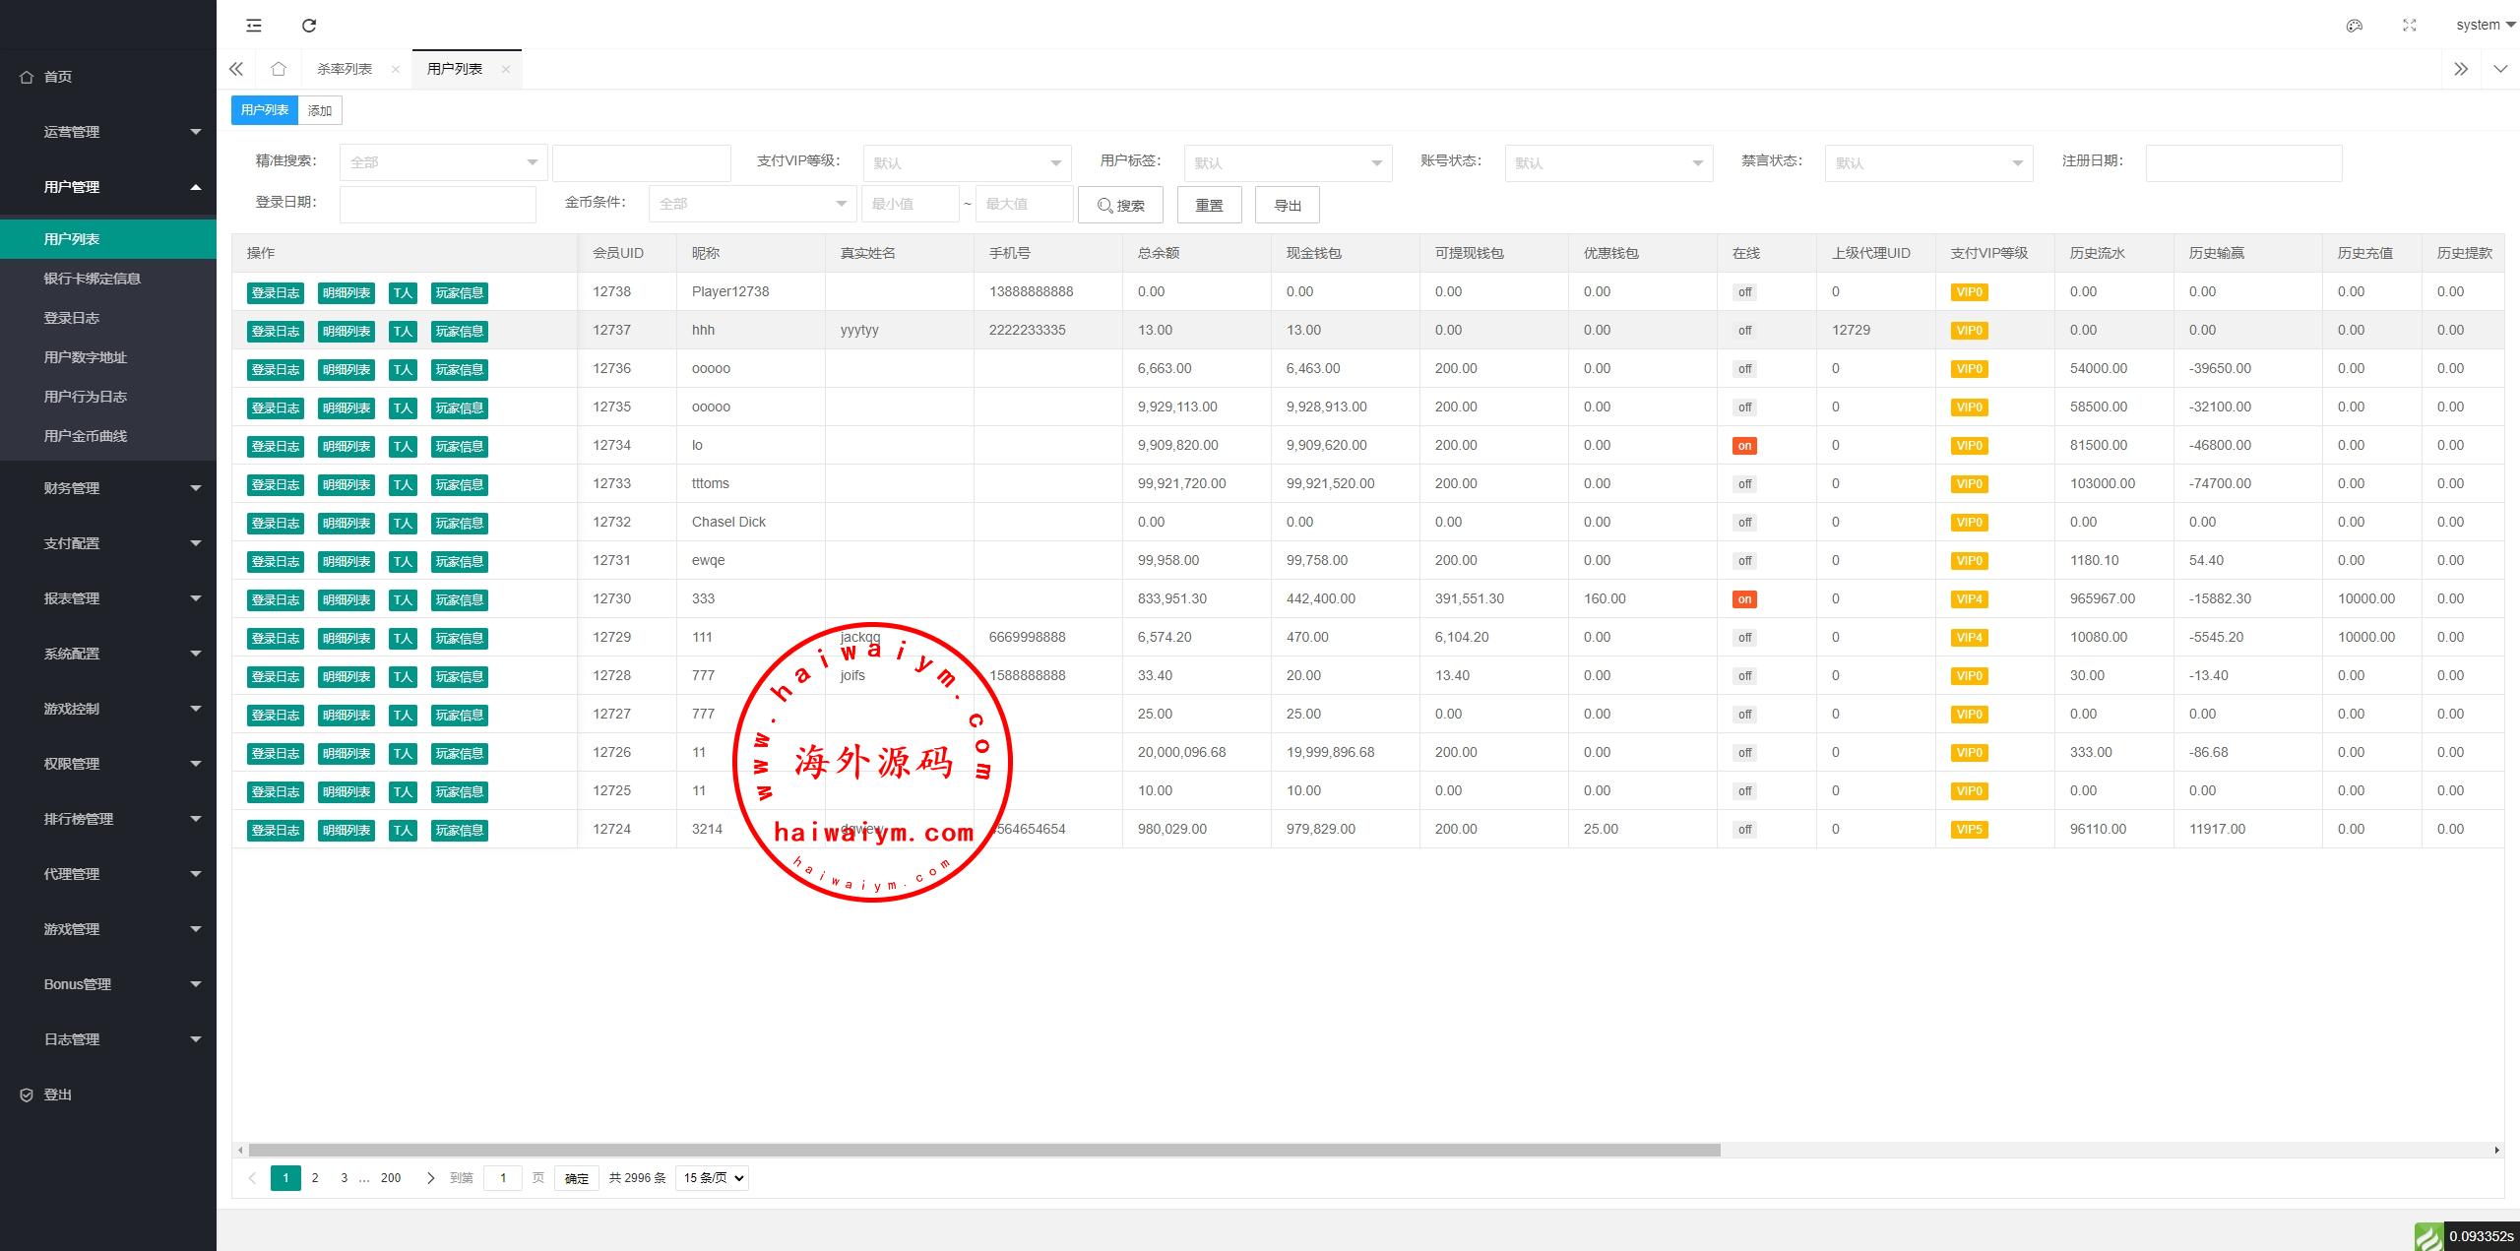Toggle off status for user 12738
The height and width of the screenshot is (1251, 2520).
pos(1744,292)
